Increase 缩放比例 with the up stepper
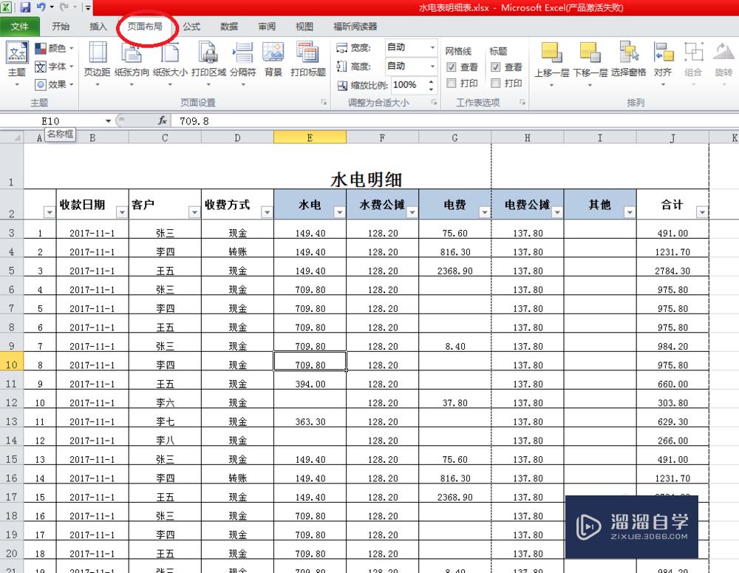The height and width of the screenshot is (573, 739). (431, 81)
